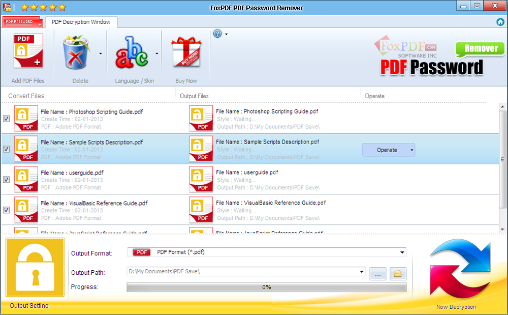Viewport: 508px width, 315px height.
Task: Click the Convert Files column header
Action: [x=26, y=96]
